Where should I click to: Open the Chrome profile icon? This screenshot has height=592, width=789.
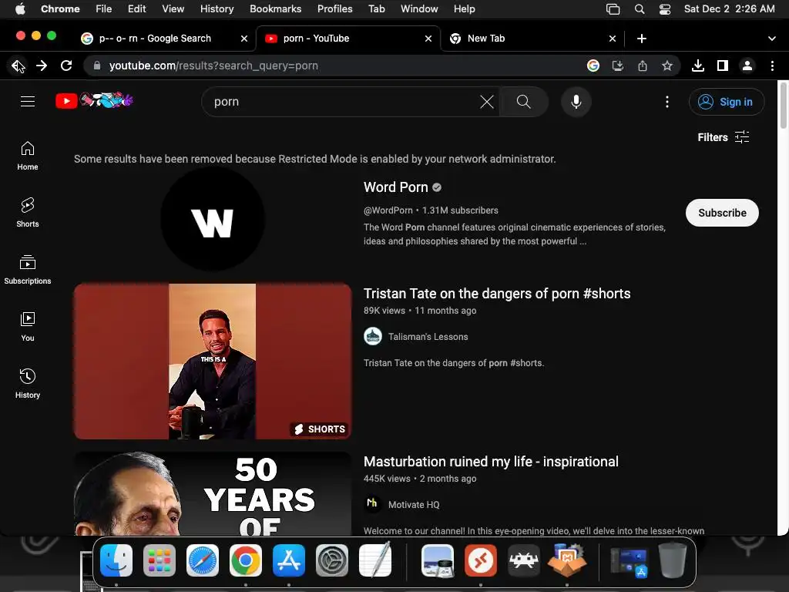(747, 66)
